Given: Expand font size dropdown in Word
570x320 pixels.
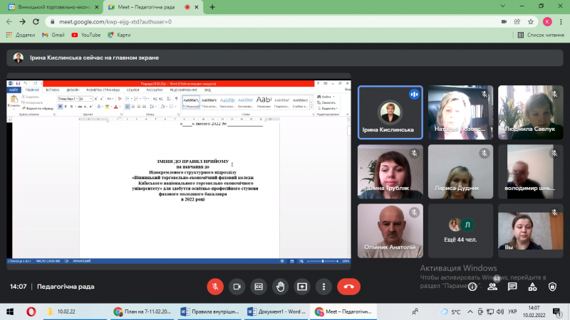Looking at the screenshot, I should tap(90, 99).
